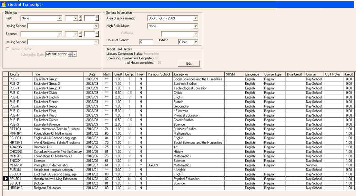Click into the Hours of French field
This screenshot has height=196, width=356.
tap(146, 42)
